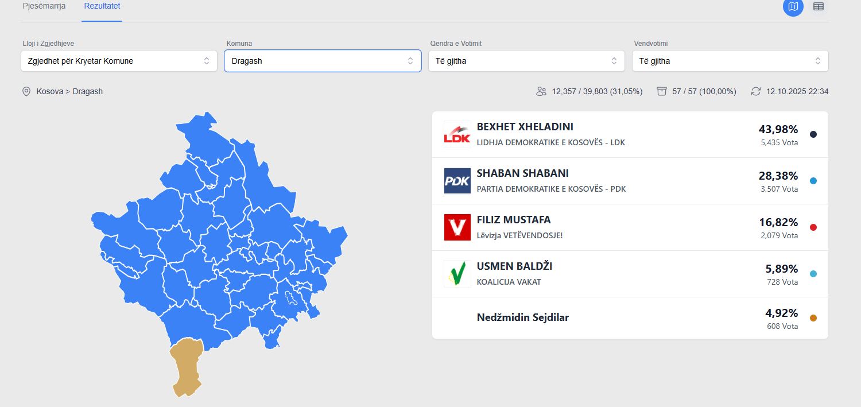Expand the Qendra e Votimit dropdown
The image size is (861, 407).
tap(526, 61)
